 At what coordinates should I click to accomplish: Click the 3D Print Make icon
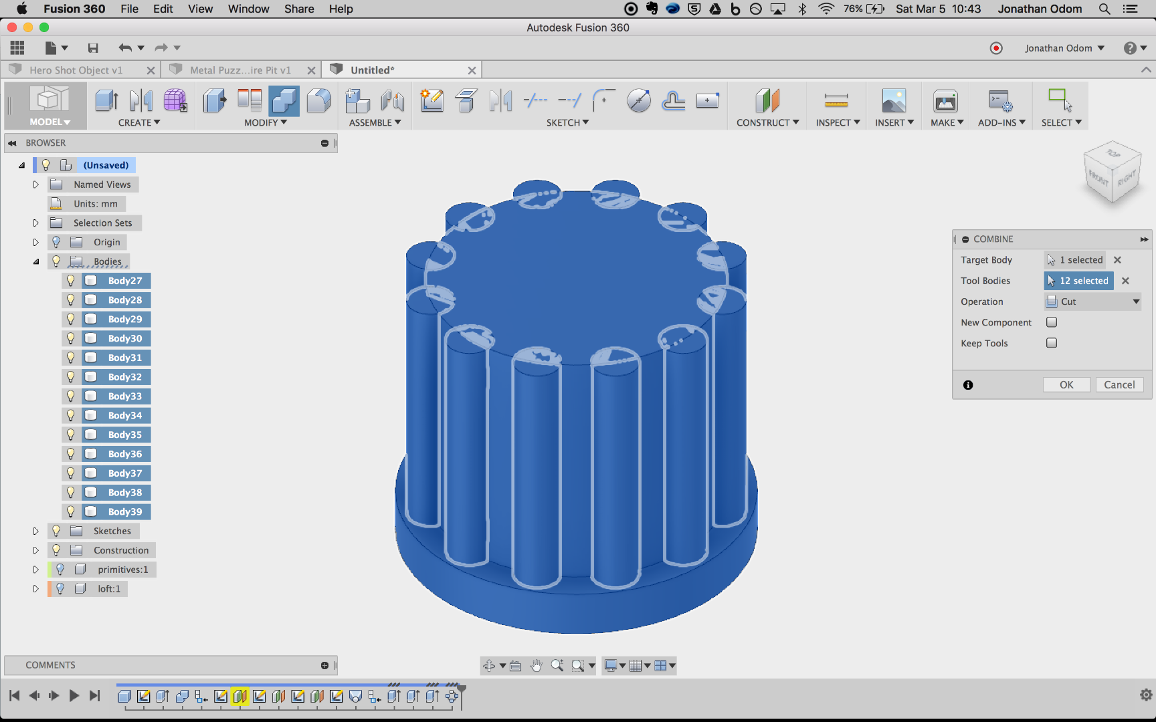945,101
